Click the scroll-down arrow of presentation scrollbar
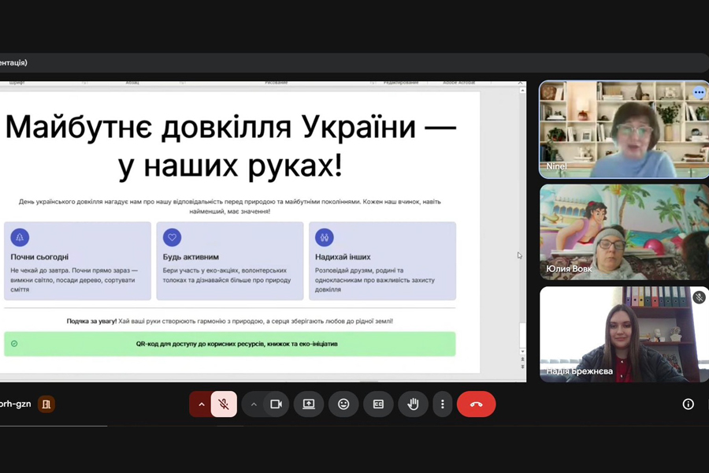The height and width of the screenshot is (473, 709). [x=522, y=352]
